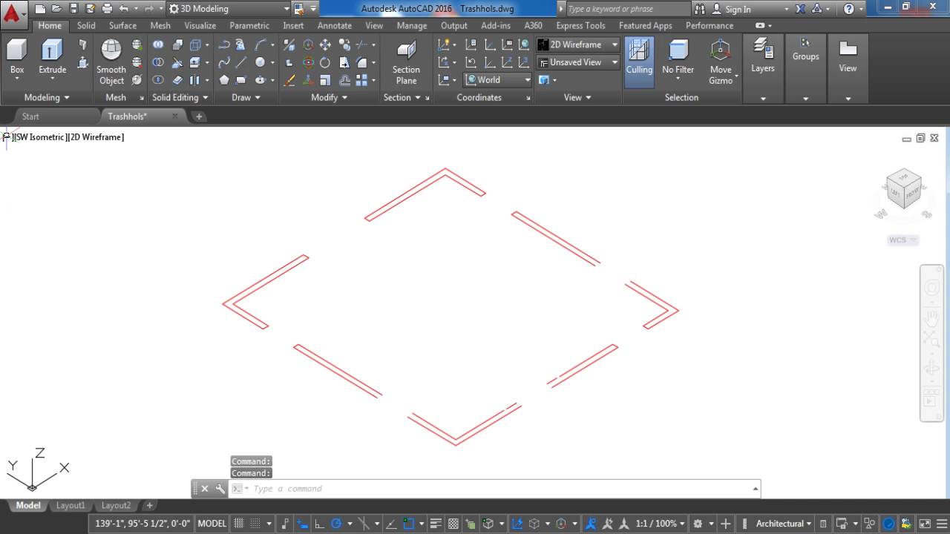
Task: Expand the Modeling panel
Action: click(x=47, y=97)
